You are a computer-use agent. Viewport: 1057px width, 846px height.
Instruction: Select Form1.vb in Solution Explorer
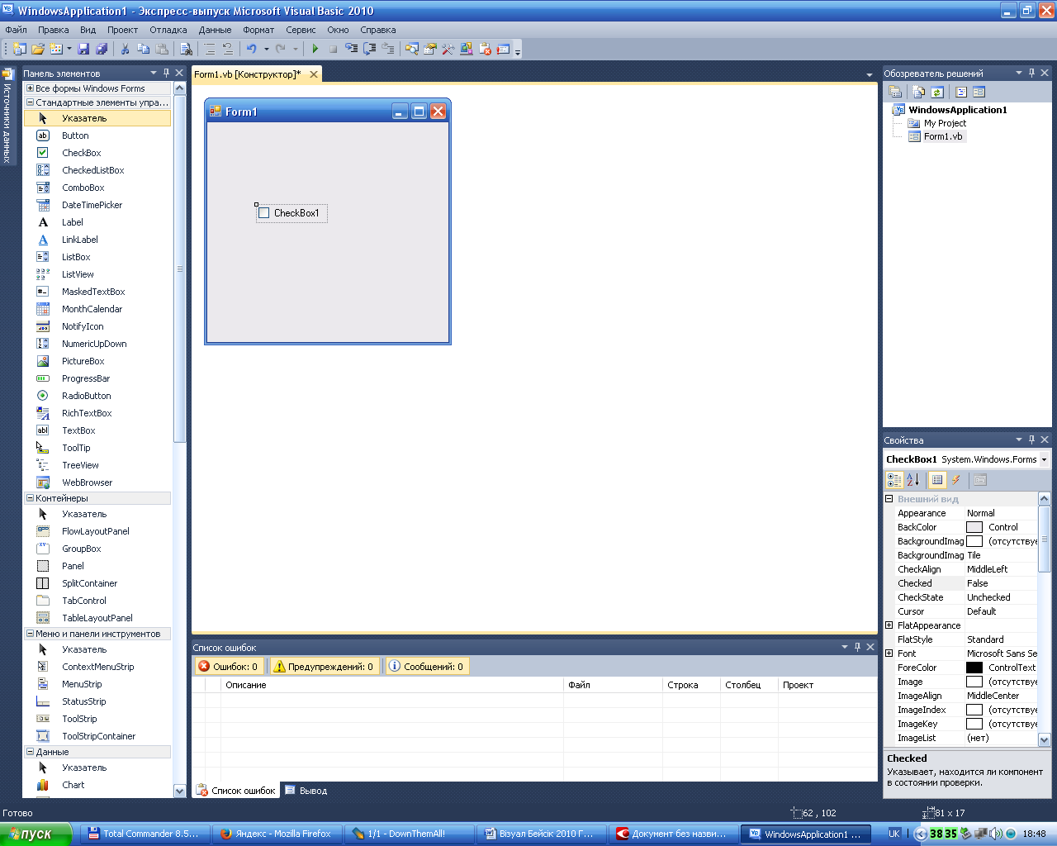pyautogui.click(x=942, y=136)
